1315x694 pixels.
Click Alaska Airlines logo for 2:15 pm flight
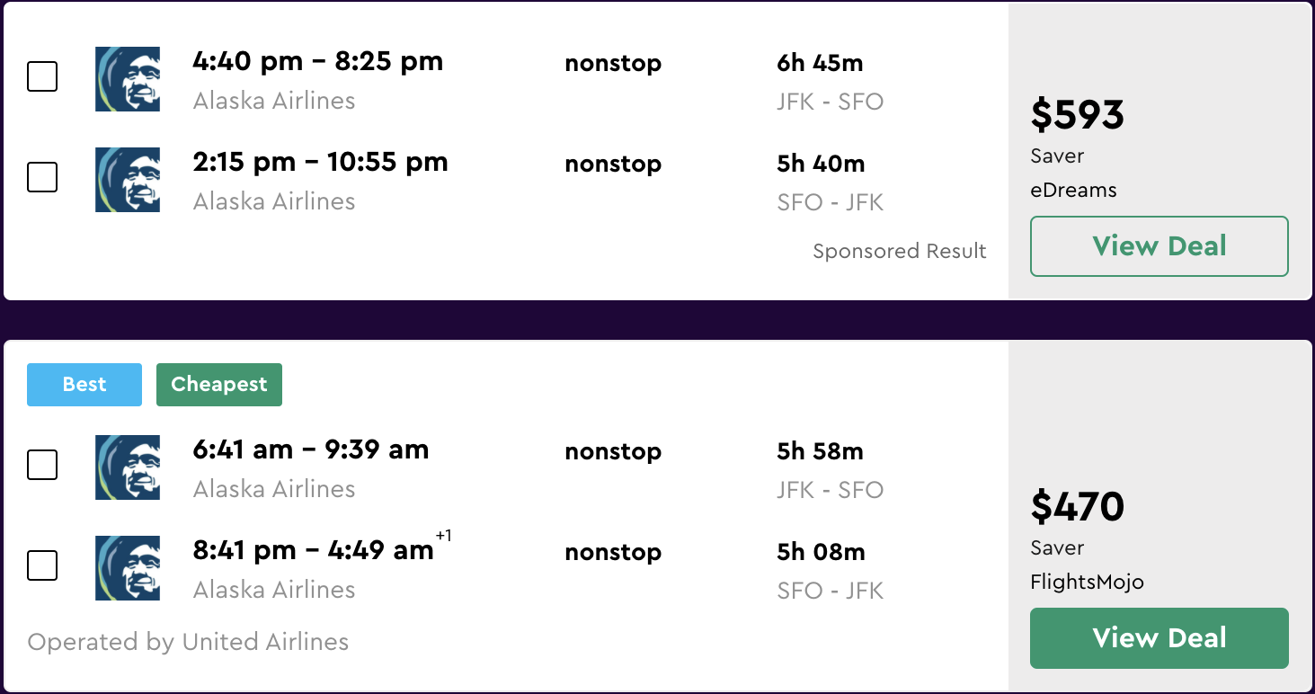[x=128, y=180]
